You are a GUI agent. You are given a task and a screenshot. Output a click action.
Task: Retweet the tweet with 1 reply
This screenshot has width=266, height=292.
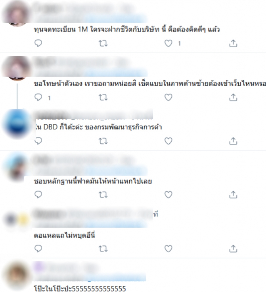tap(103, 98)
